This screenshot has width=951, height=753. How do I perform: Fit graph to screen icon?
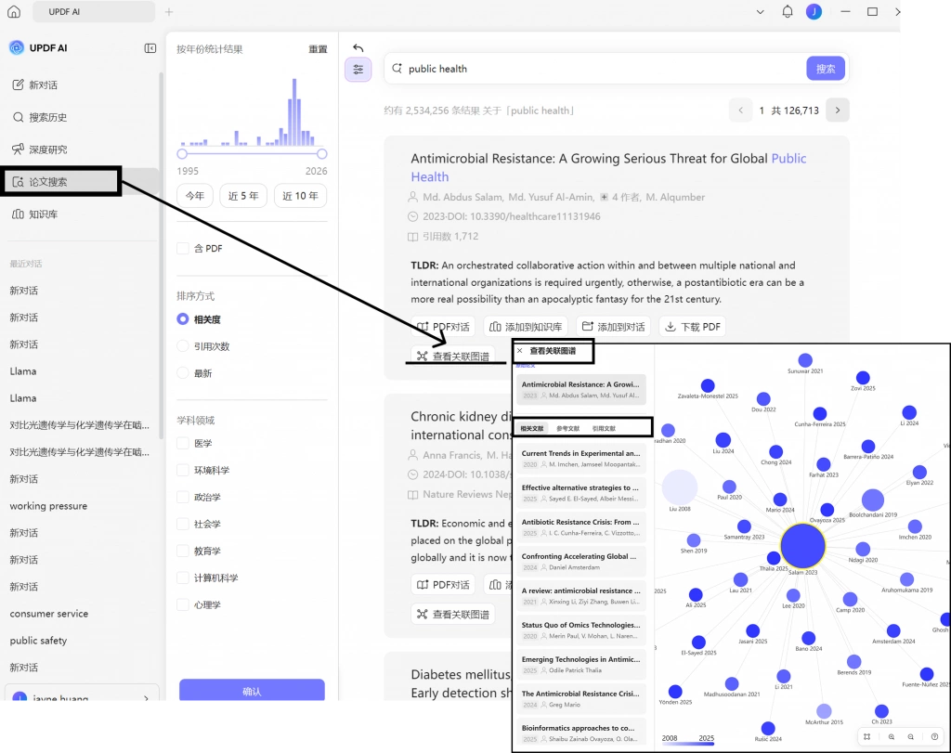tap(867, 736)
